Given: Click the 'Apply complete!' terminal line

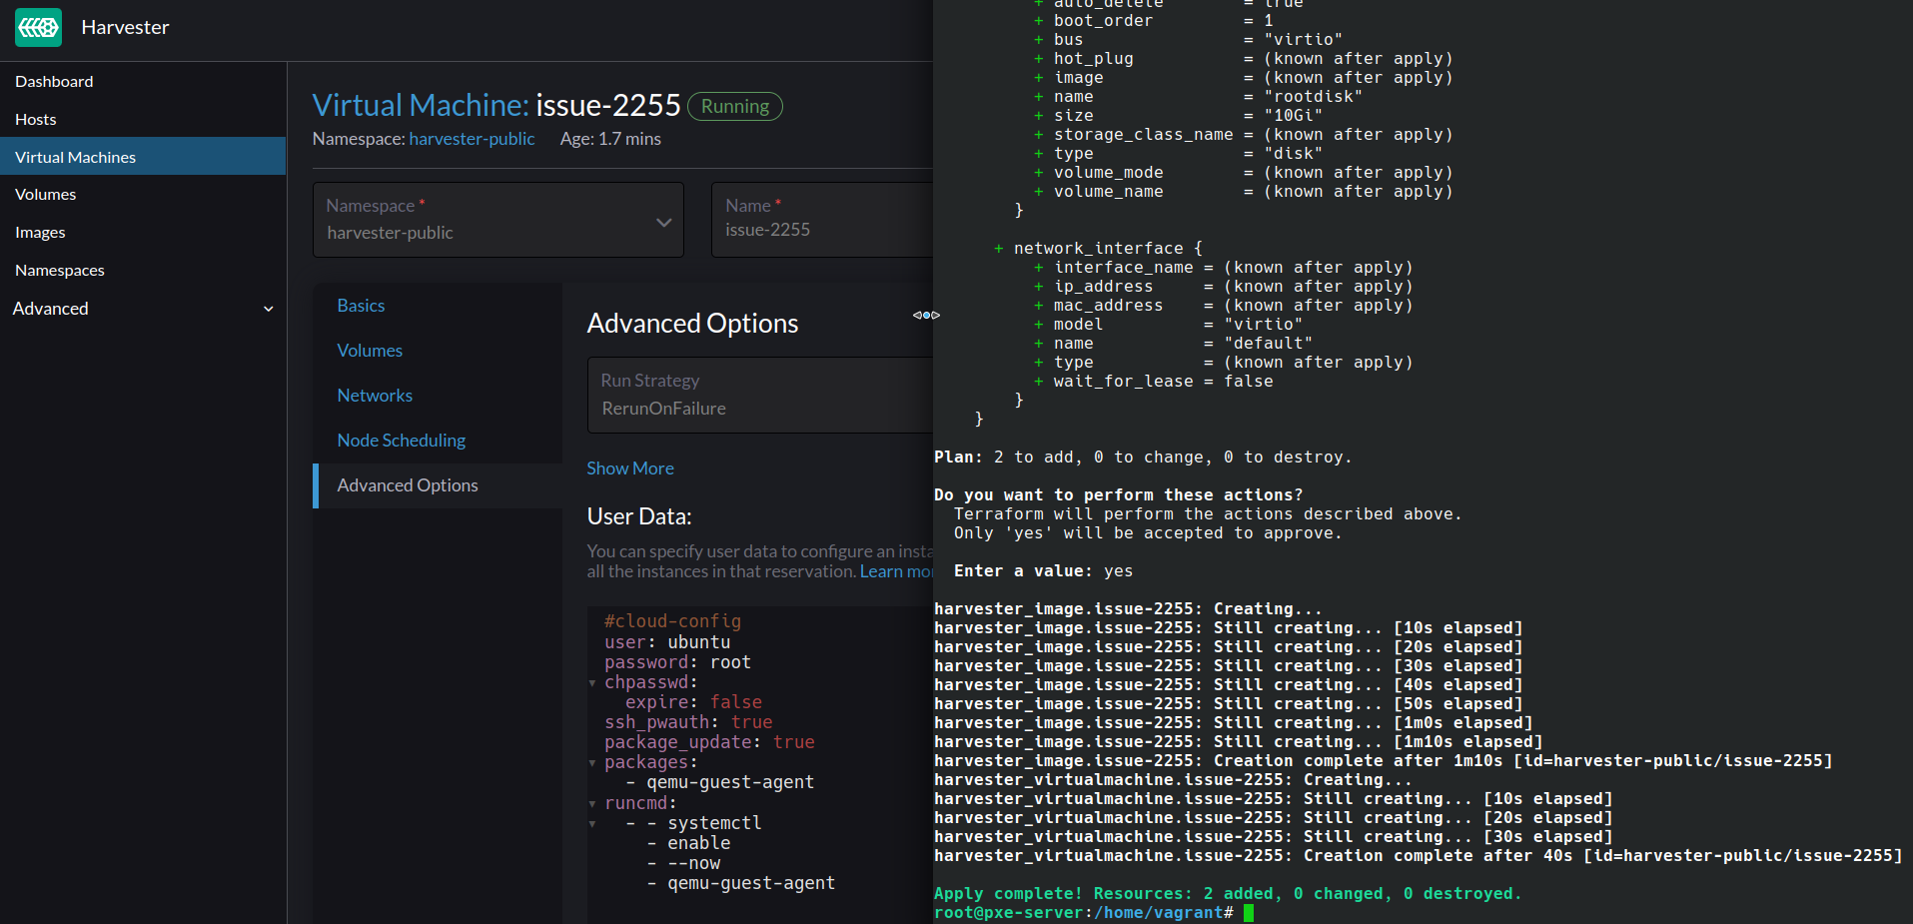Looking at the screenshot, I should [x=1228, y=894].
